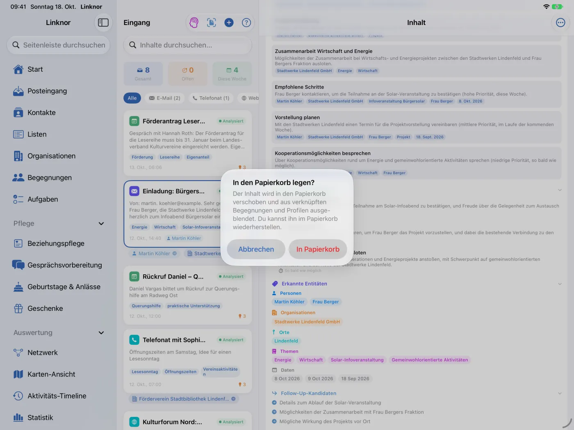Collapse the Erkannte Entitäten section
The height and width of the screenshot is (430, 574).
[x=560, y=284]
